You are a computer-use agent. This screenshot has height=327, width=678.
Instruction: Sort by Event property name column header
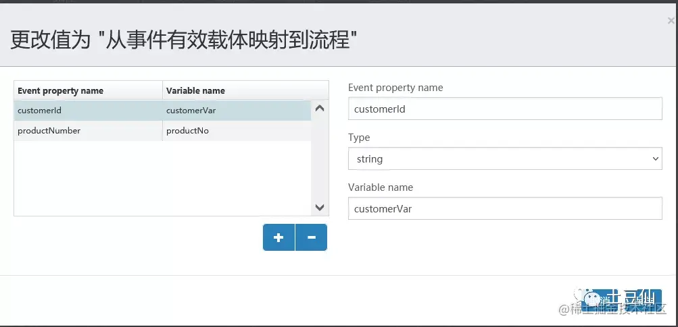(x=88, y=90)
